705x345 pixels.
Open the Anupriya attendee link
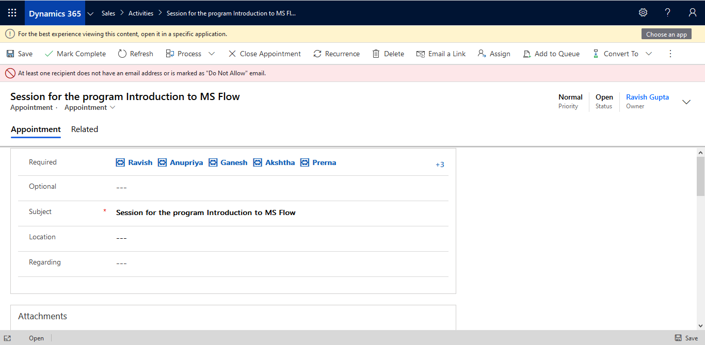point(186,162)
